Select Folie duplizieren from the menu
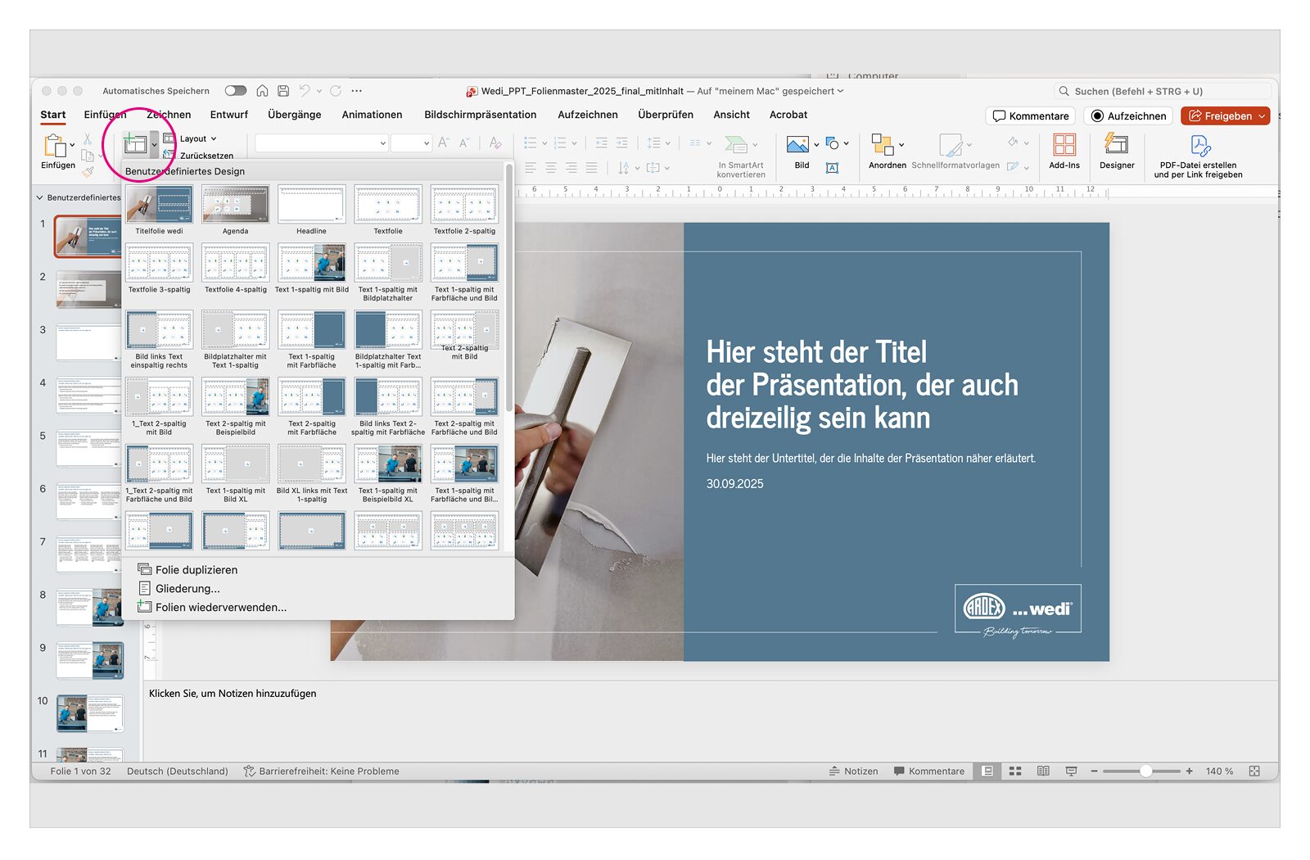The width and height of the screenshot is (1310, 860). point(196,570)
